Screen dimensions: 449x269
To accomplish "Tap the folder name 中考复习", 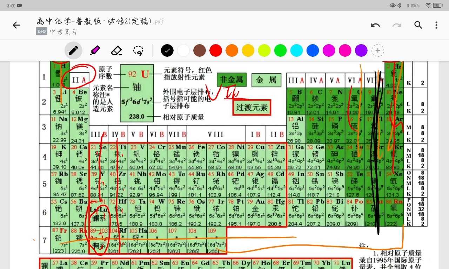I will pos(63,32).
